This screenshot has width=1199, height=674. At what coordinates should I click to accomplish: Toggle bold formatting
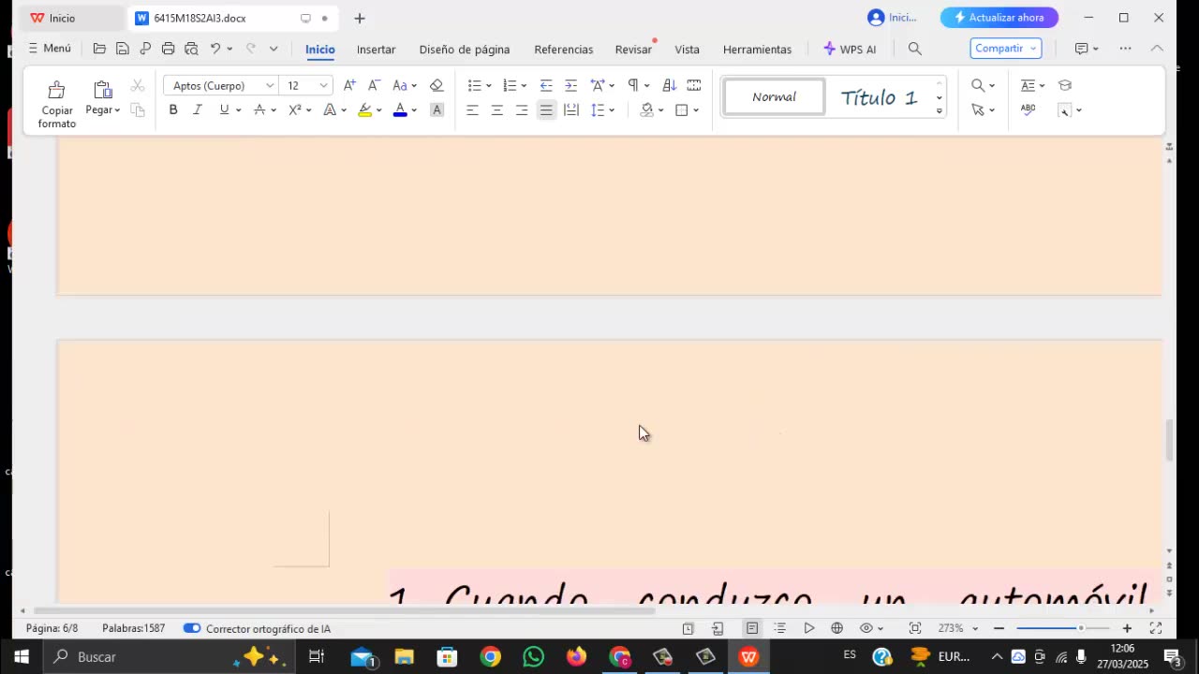[x=173, y=110]
